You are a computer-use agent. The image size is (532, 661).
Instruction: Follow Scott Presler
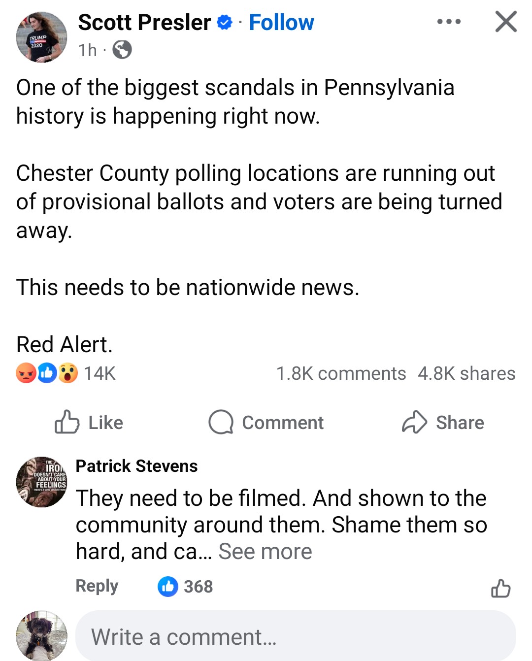281,23
